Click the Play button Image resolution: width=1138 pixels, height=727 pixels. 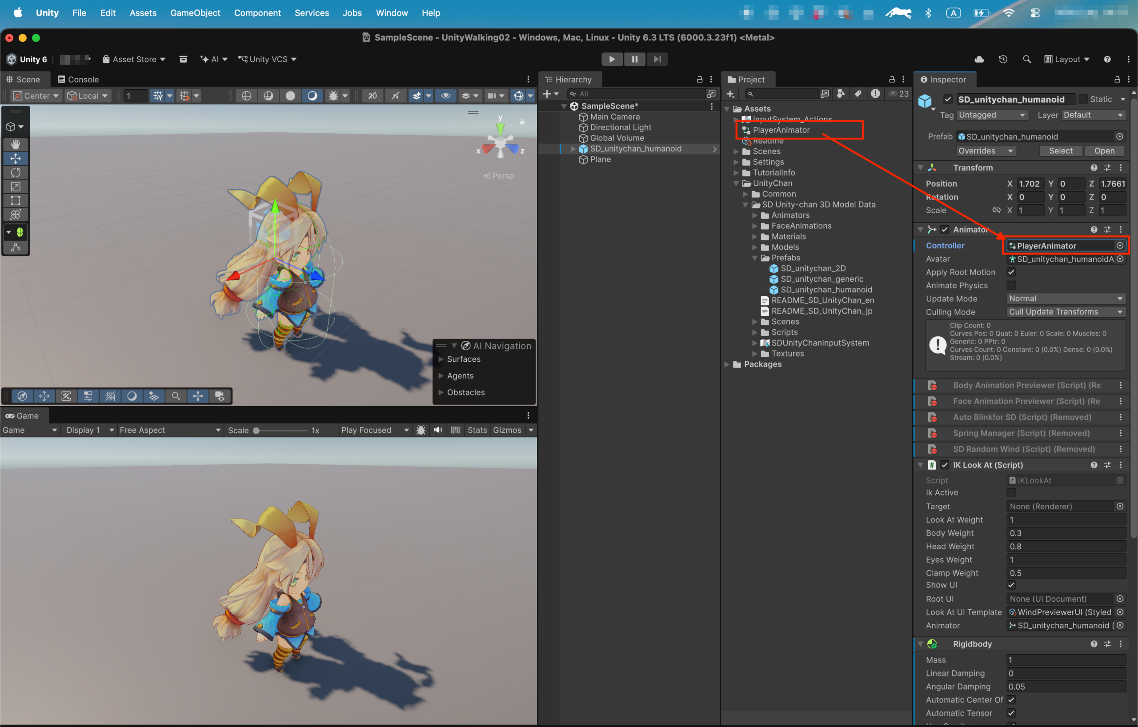tap(612, 59)
